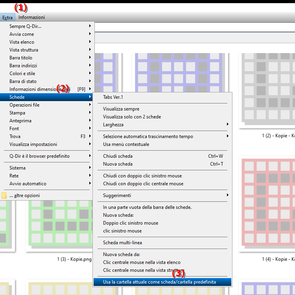This screenshot has height=295, width=295.
Task: Enable Visualizza solo con 2 schede
Action: point(162,117)
